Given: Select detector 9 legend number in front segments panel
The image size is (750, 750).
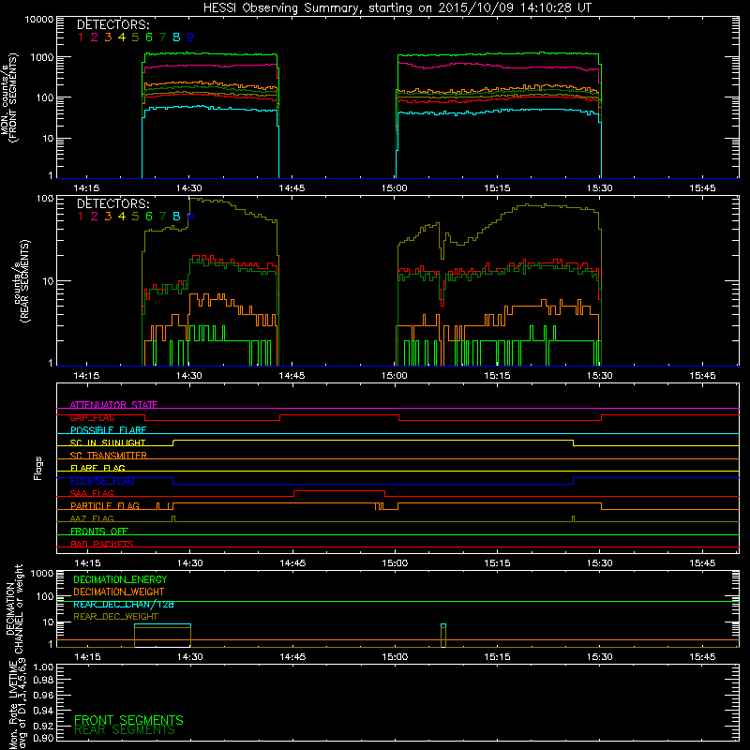Looking at the screenshot, I should 190,37.
